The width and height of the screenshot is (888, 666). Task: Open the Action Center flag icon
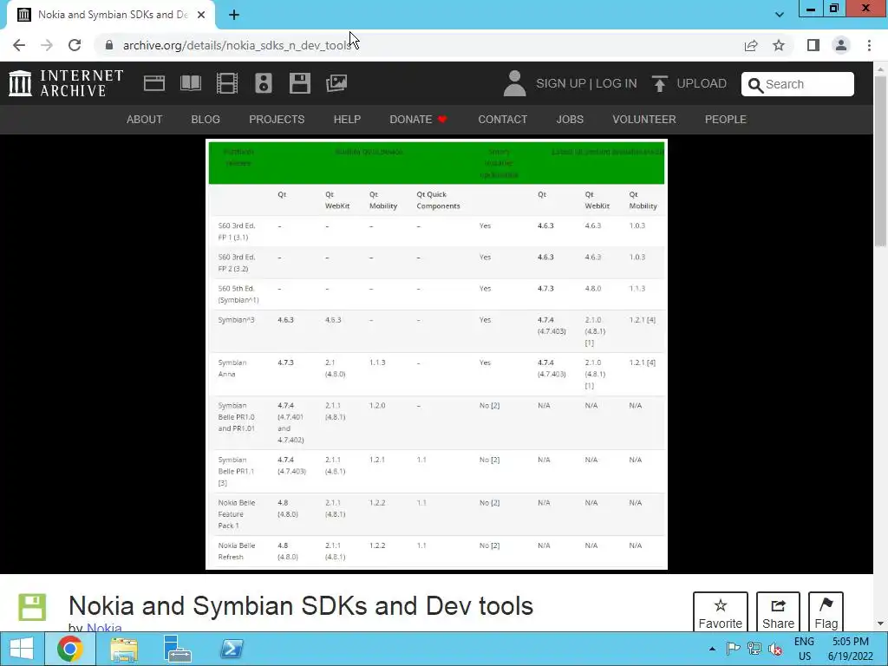click(733, 649)
